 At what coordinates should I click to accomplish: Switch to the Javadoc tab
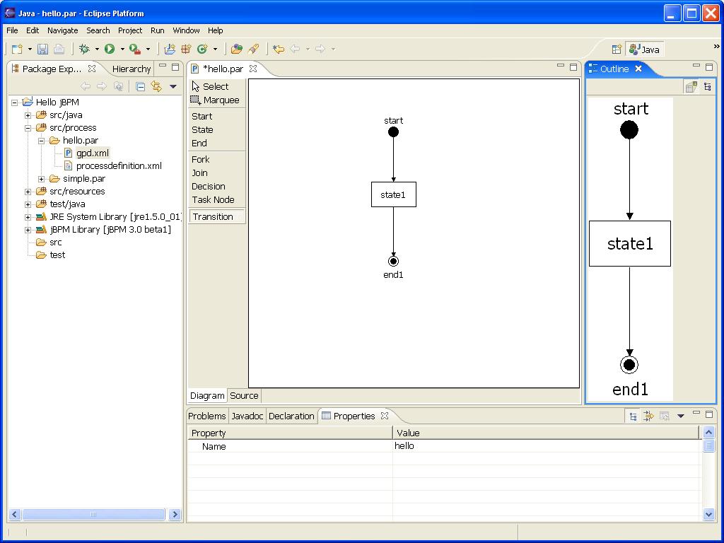point(247,416)
